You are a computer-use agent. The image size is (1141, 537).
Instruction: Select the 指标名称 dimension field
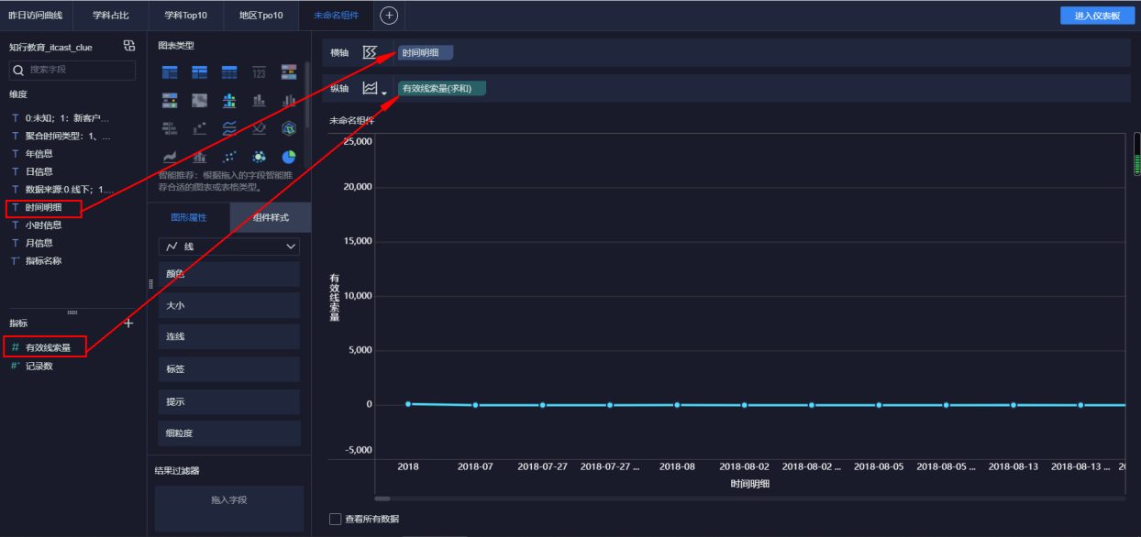[43, 261]
